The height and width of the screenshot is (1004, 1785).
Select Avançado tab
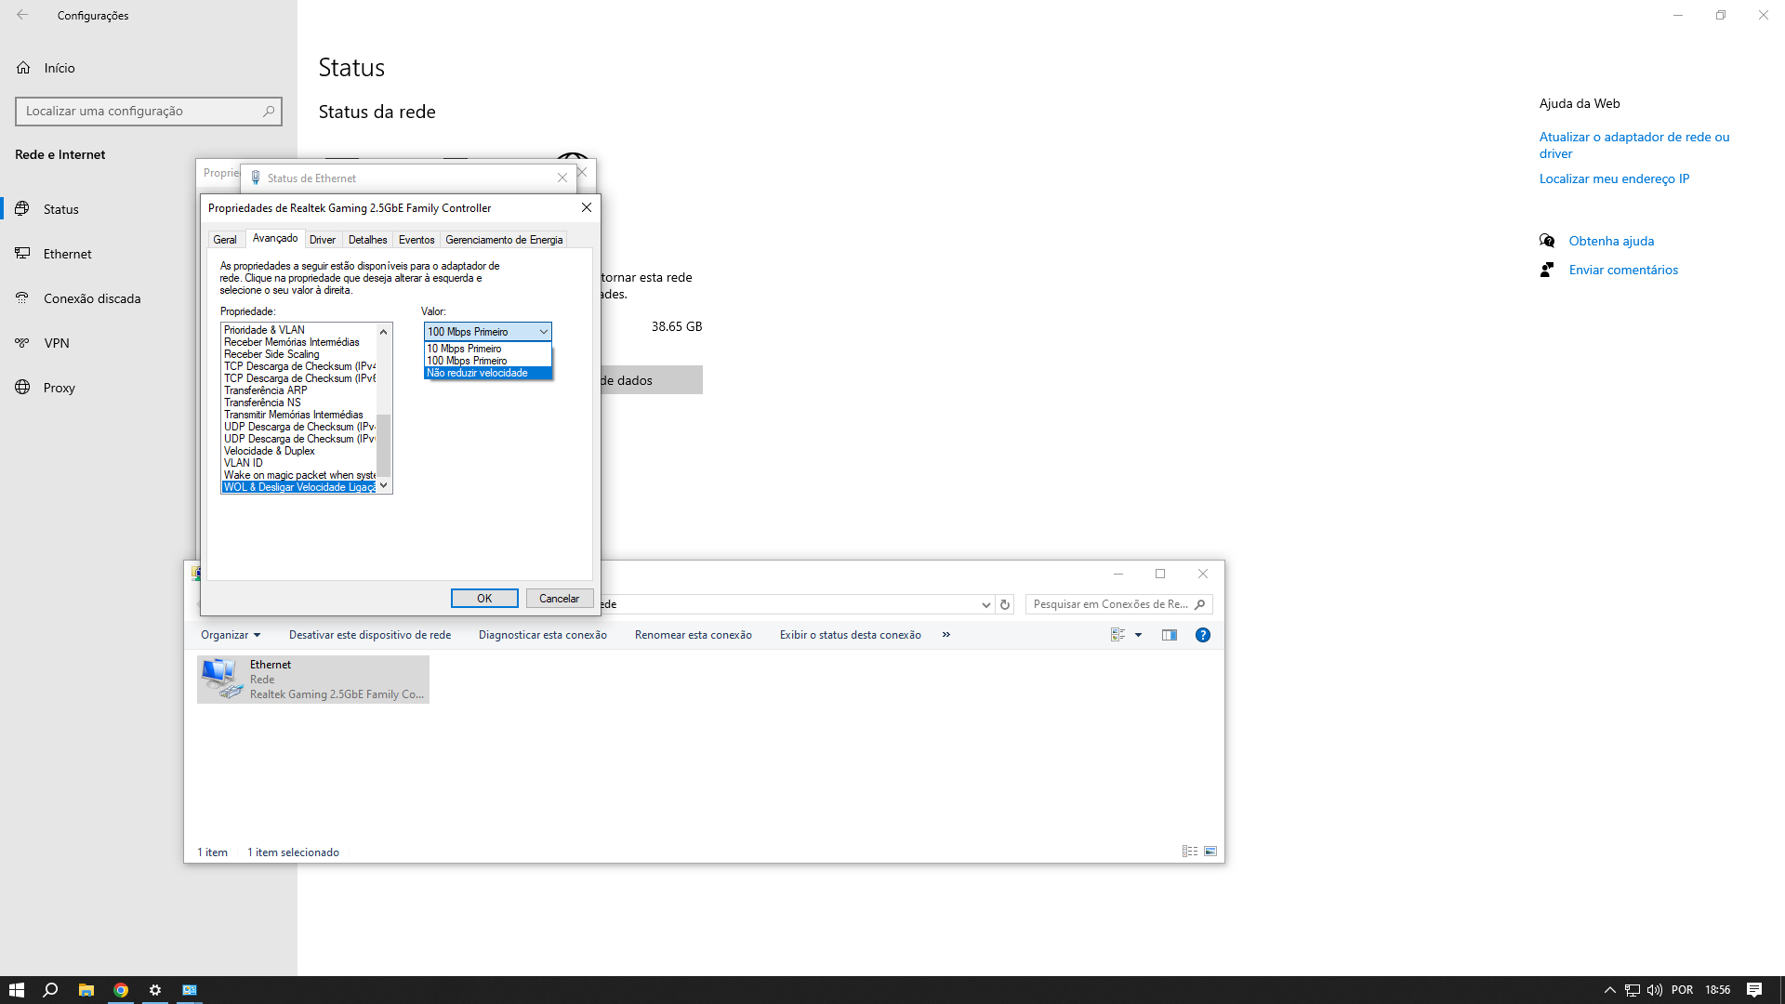pos(275,238)
